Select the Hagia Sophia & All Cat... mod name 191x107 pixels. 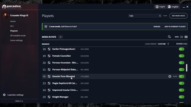(x=65, y=83)
